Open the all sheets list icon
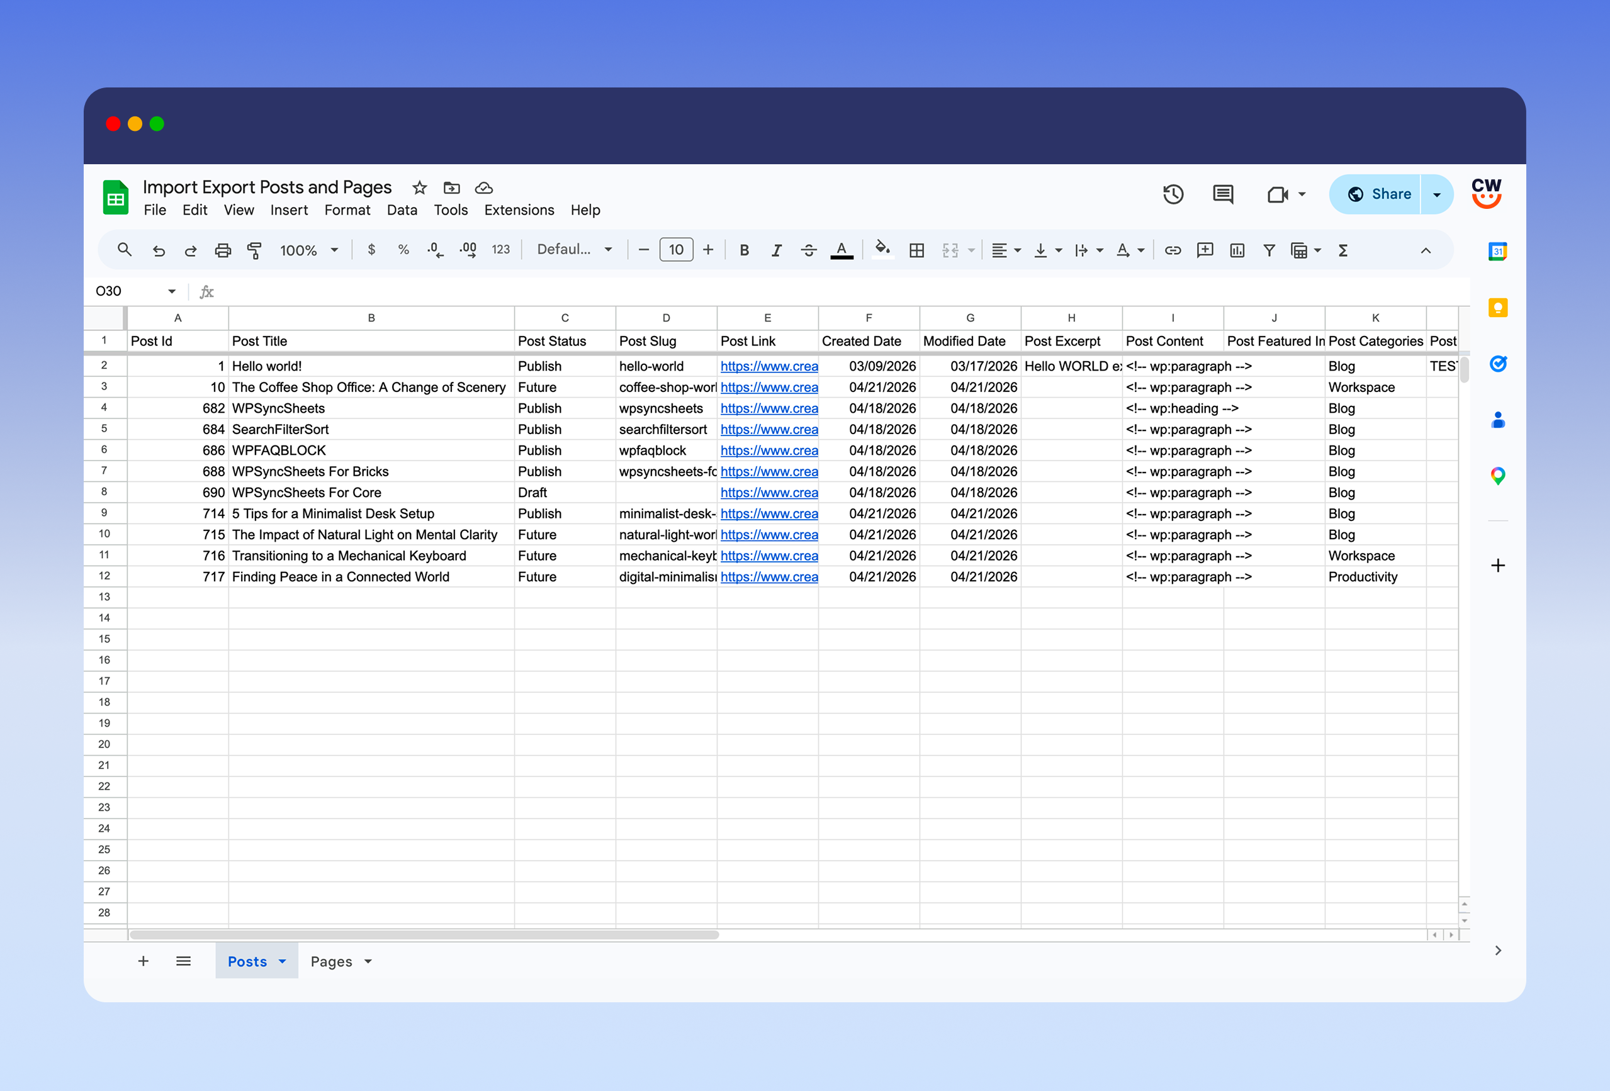Viewport: 1610px width, 1091px height. click(x=184, y=961)
